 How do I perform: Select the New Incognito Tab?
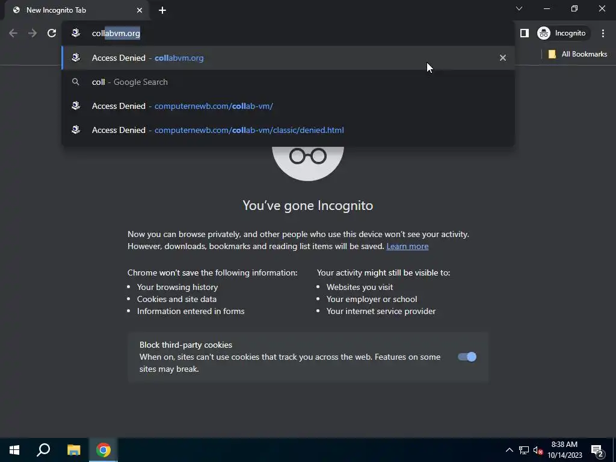point(76,10)
